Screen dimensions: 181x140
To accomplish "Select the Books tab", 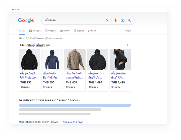I will click(79, 31).
